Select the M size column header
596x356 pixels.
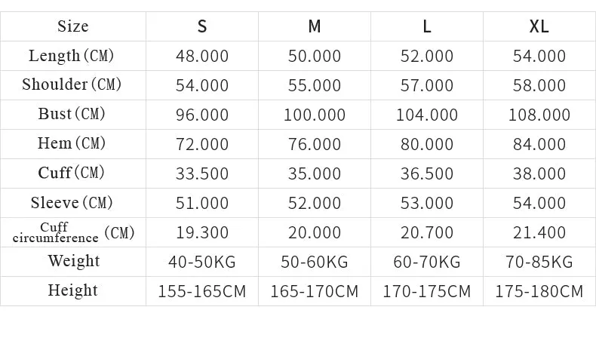(x=315, y=26)
